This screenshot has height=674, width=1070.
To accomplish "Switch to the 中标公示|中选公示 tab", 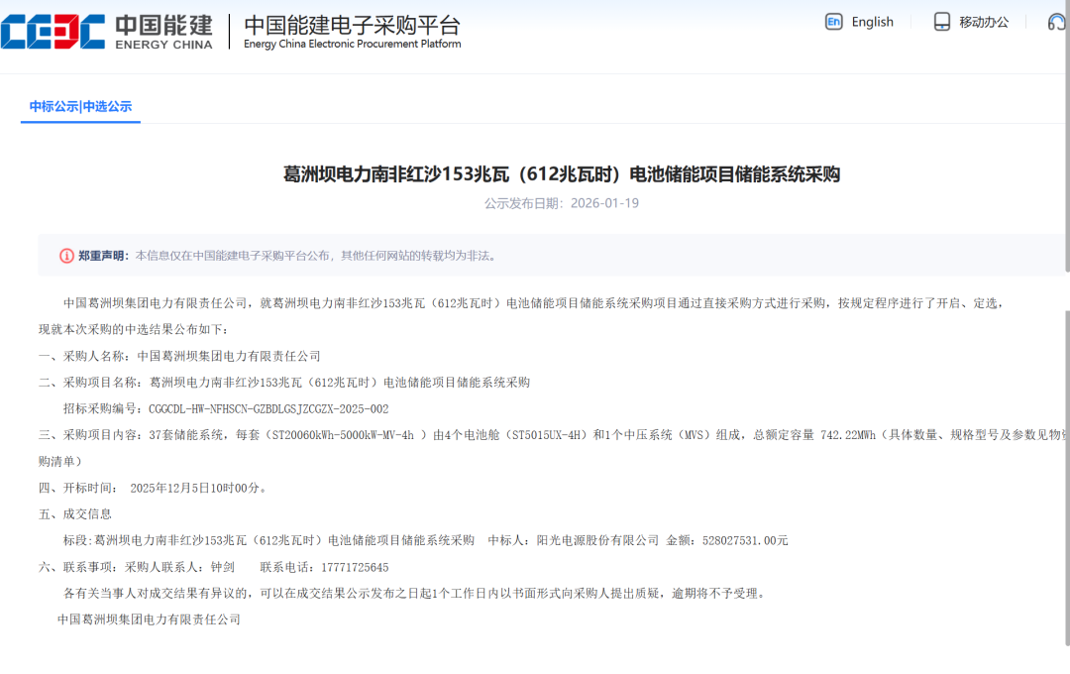I will pos(80,106).
